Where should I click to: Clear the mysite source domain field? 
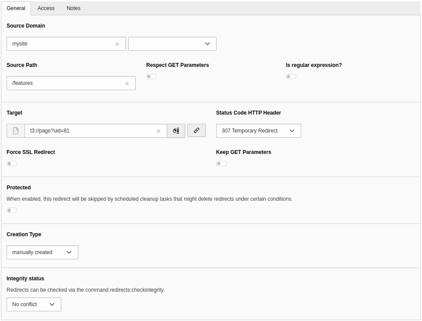click(x=117, y=44)
